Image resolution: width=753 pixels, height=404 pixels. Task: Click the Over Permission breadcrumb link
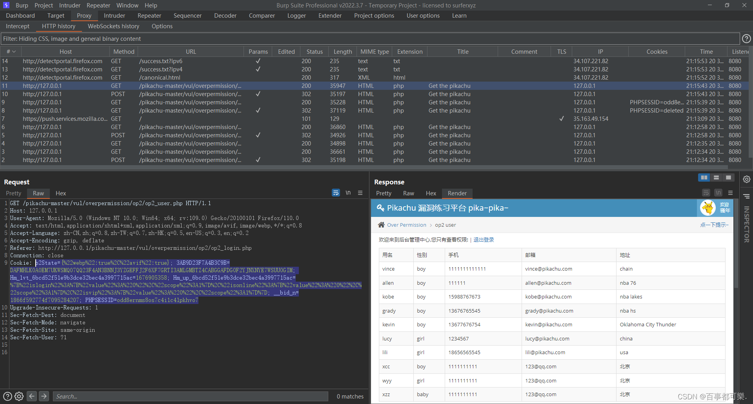[406, 225]
